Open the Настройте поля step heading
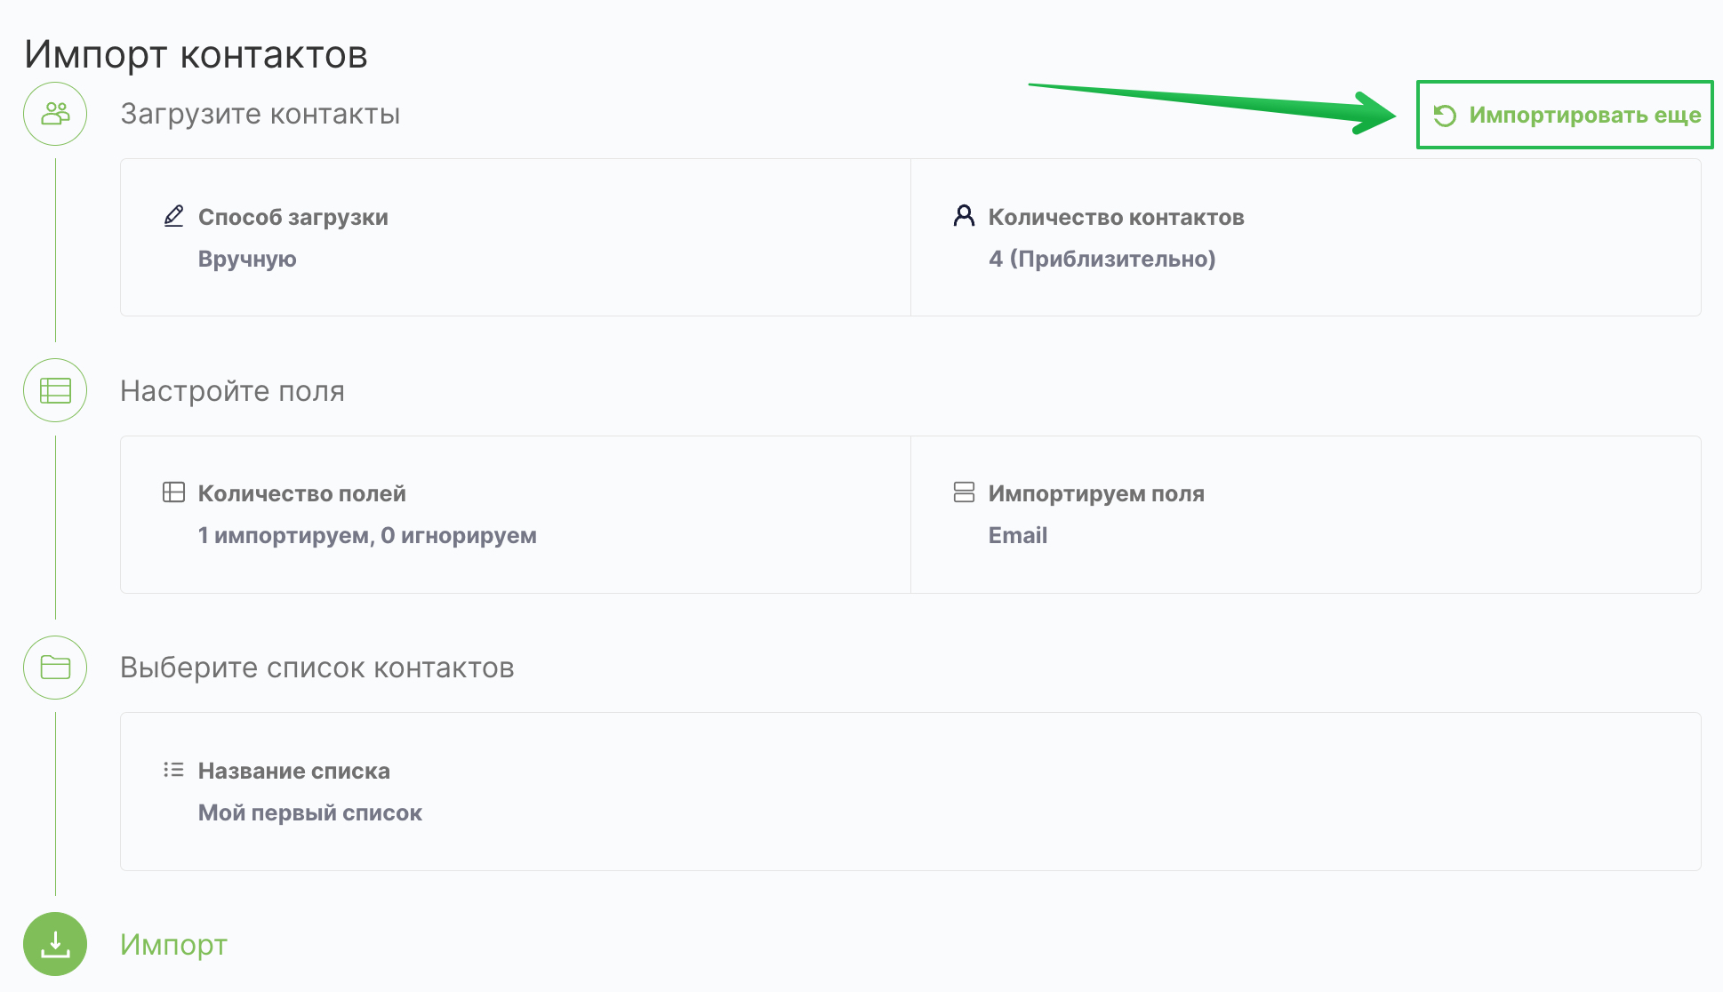The width and height of the screenshot is (1723, 992). pyautogui.click(x=232, y=391)
